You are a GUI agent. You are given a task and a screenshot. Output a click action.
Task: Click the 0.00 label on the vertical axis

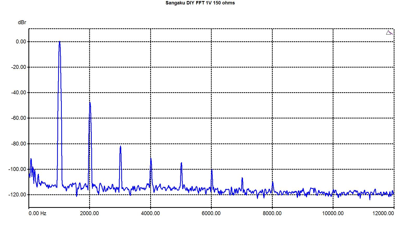(x=21, y=42)
